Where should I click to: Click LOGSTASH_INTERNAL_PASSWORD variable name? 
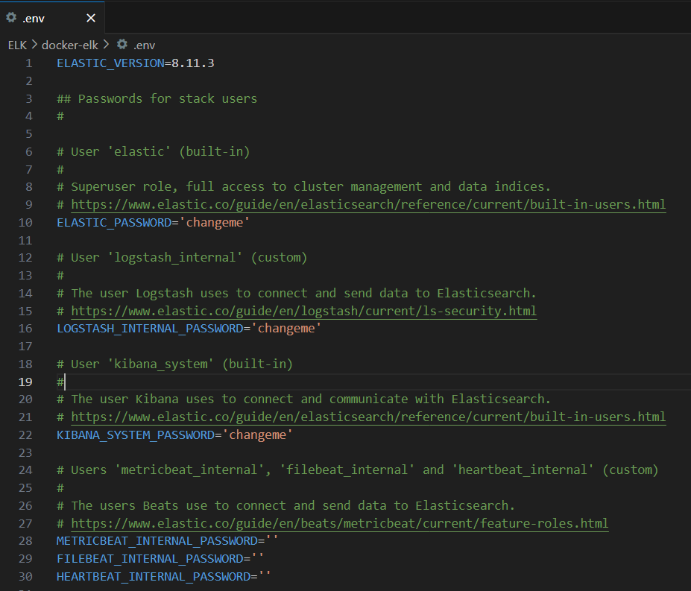point(150,329)
